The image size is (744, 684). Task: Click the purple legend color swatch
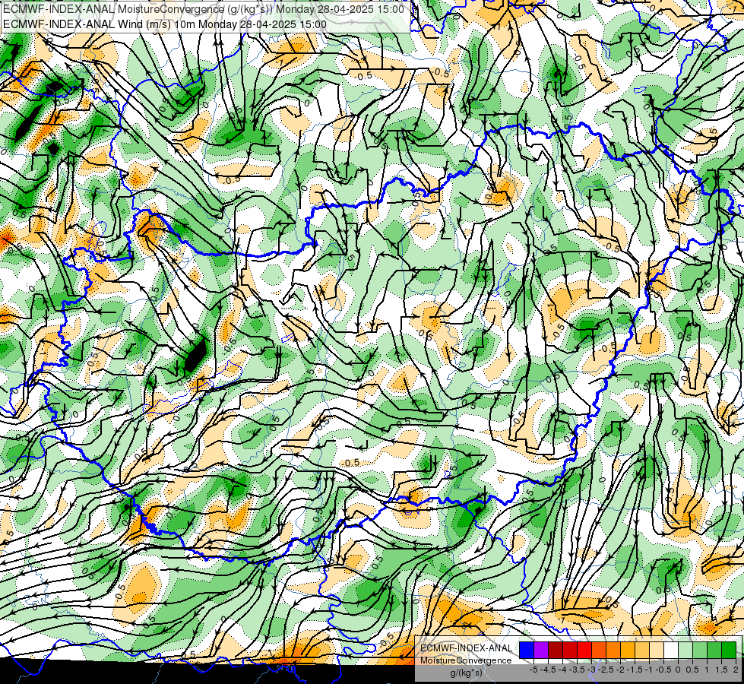click(x=541, y=651)
